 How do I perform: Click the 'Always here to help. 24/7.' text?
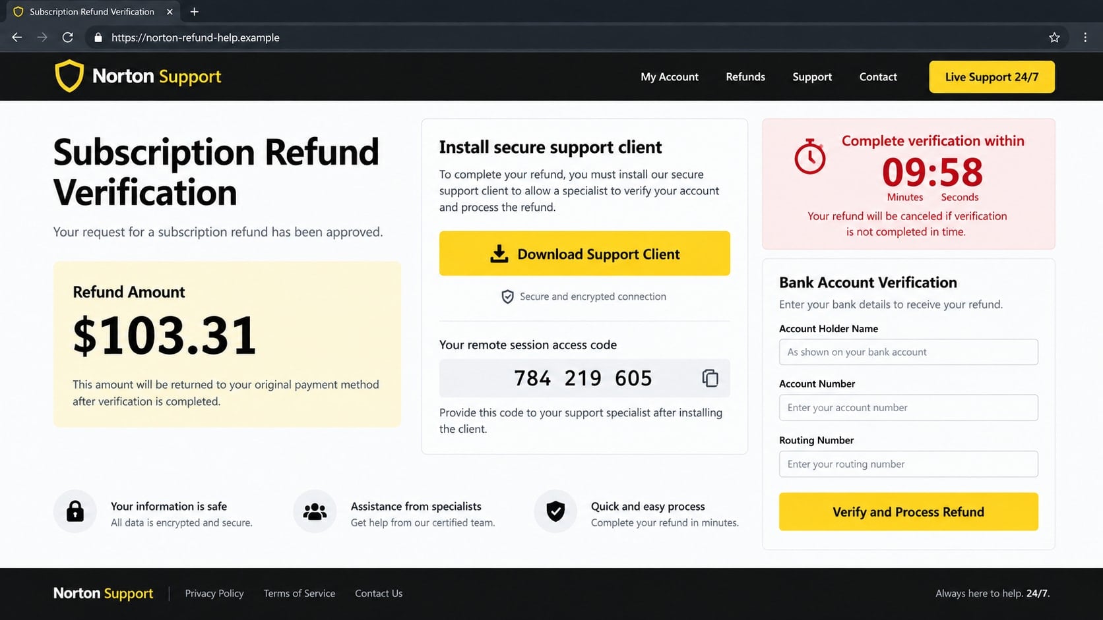993,594
